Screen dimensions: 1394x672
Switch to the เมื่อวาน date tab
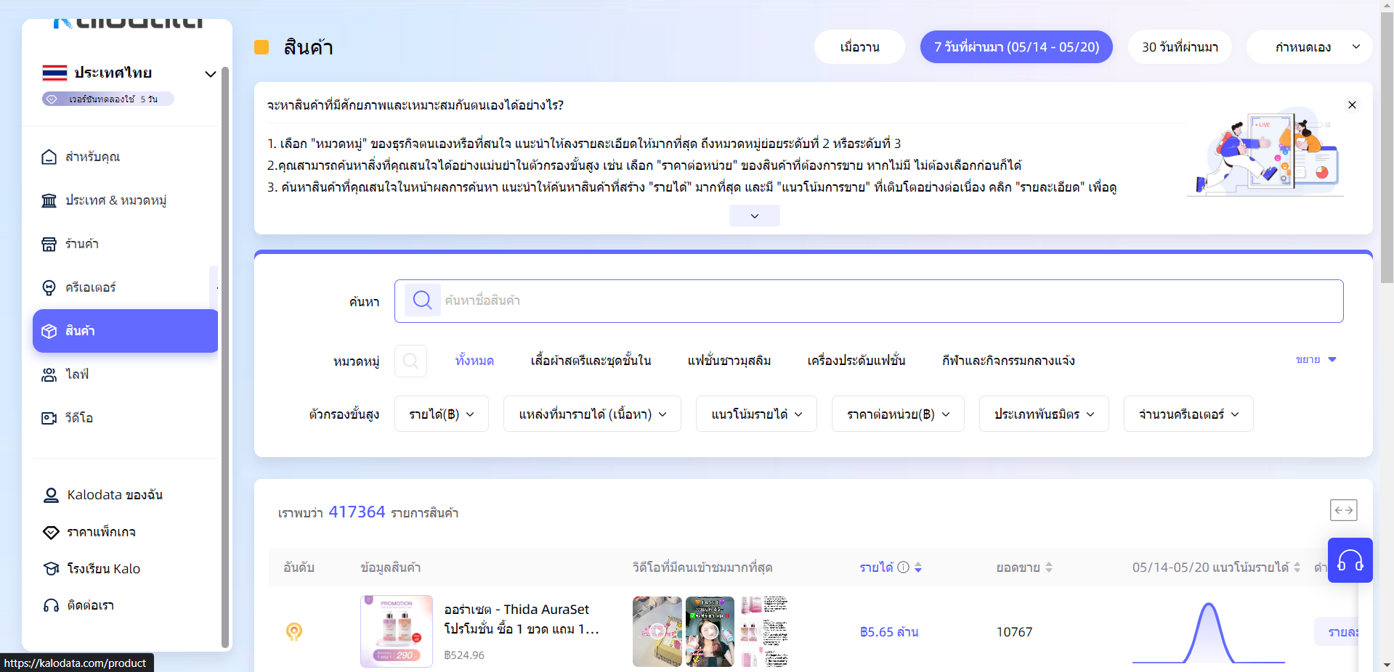[x=859, y=46]
